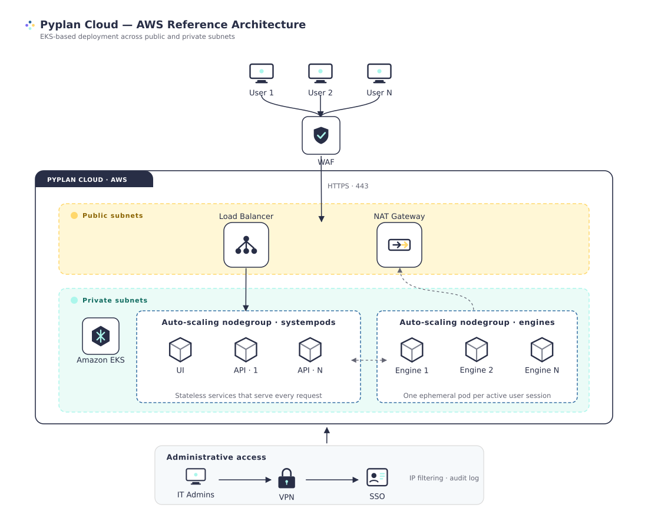648x518 pixels.
Task: Click the 'HTTPS · 443' connection label
Action: pos(348,186)
